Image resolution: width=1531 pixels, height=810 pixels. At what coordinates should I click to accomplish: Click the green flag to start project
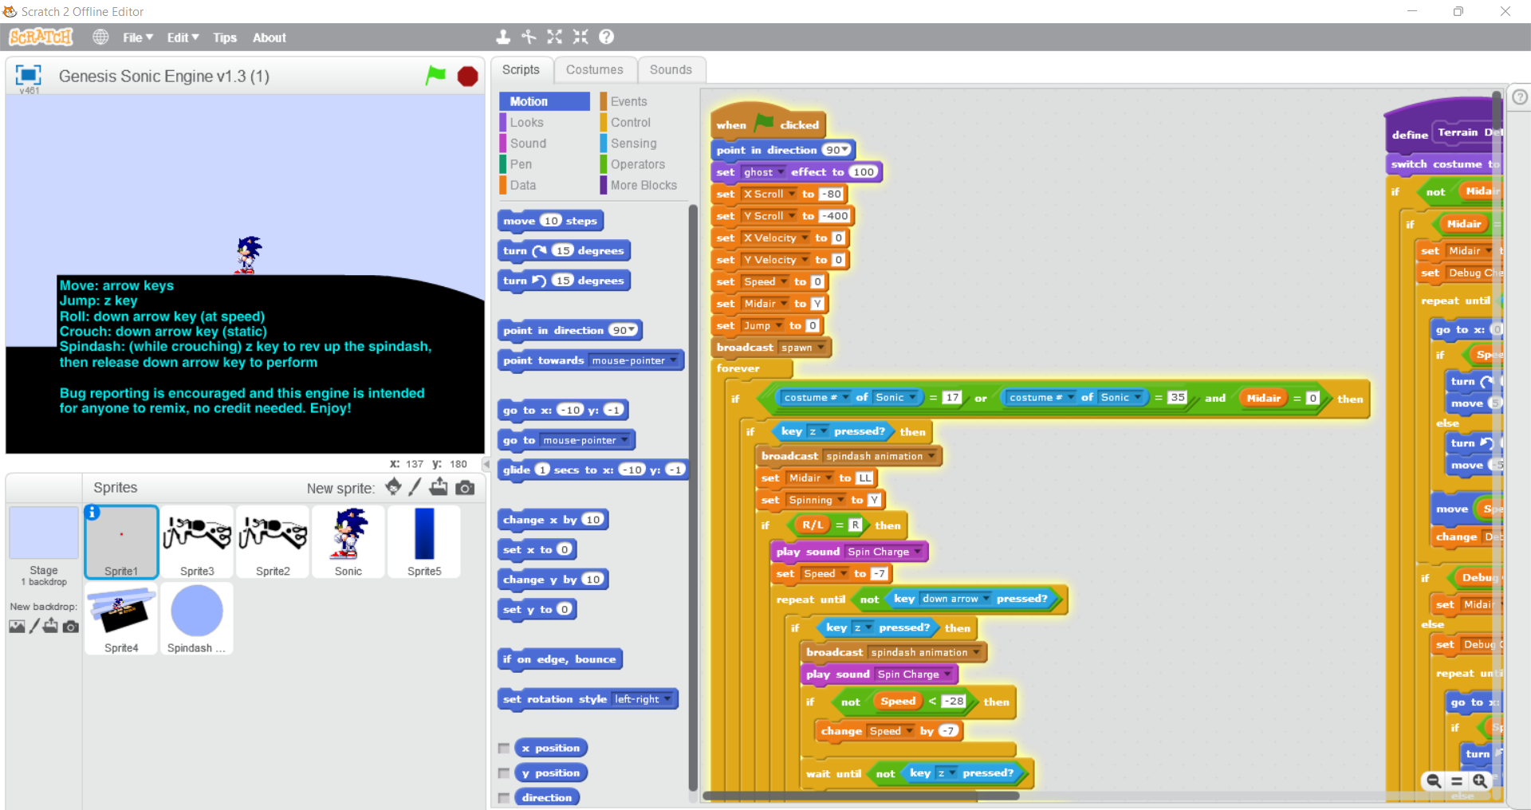tap(435, 76)
